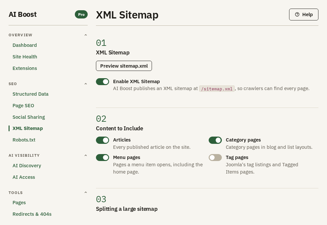
Task: Click the Content to Include heading
Action: click(x=120, y=128)
